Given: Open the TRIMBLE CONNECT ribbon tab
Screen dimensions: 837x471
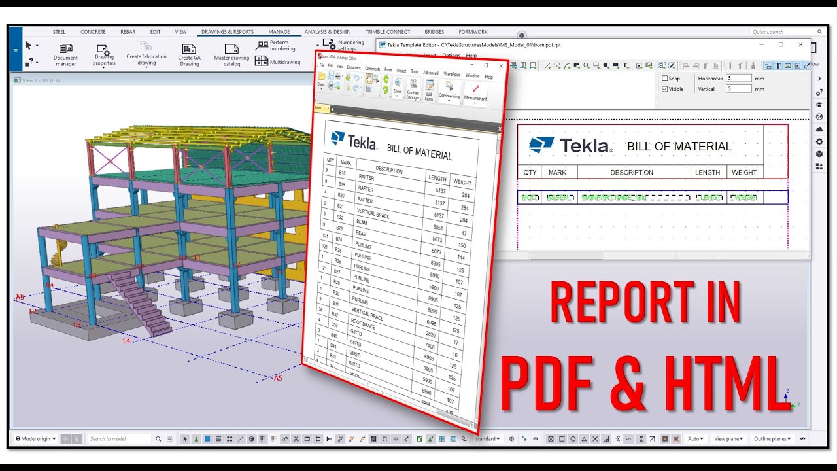Looking at the screenshot, I should pos(388,32).
